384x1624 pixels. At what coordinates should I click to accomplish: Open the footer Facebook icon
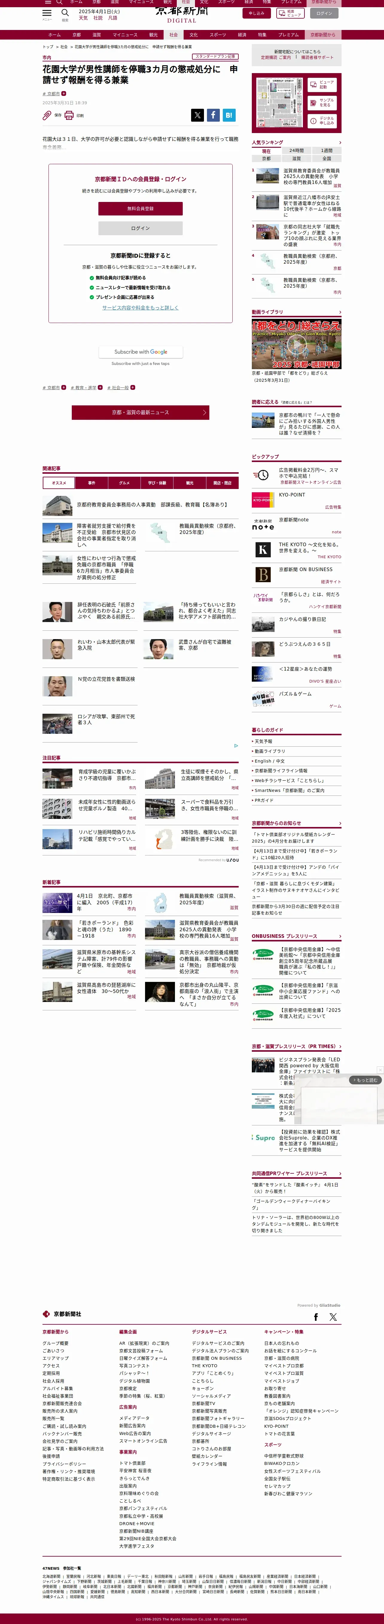(x=316, y=1317)
